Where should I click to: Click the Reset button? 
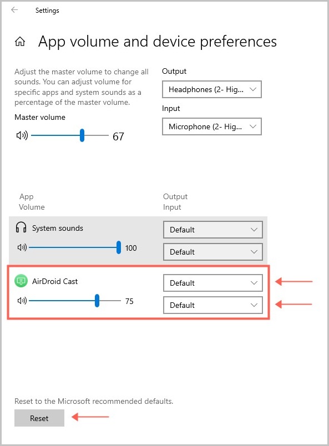point(39,418)
